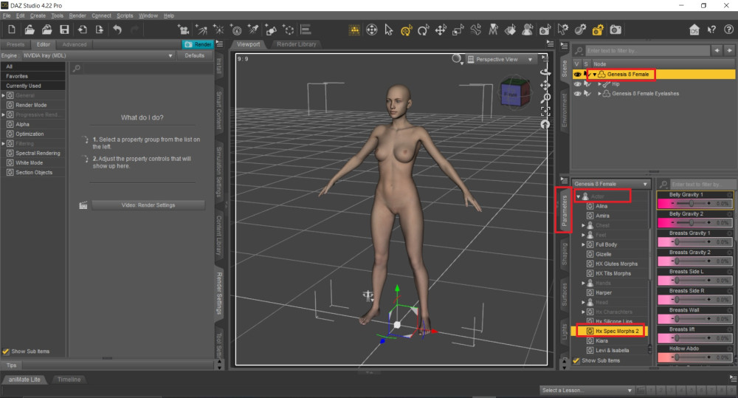Viewport: 738px width, 398px height.
Task: Click the viewport reset view icon
Action: click(x=545, y=124)
